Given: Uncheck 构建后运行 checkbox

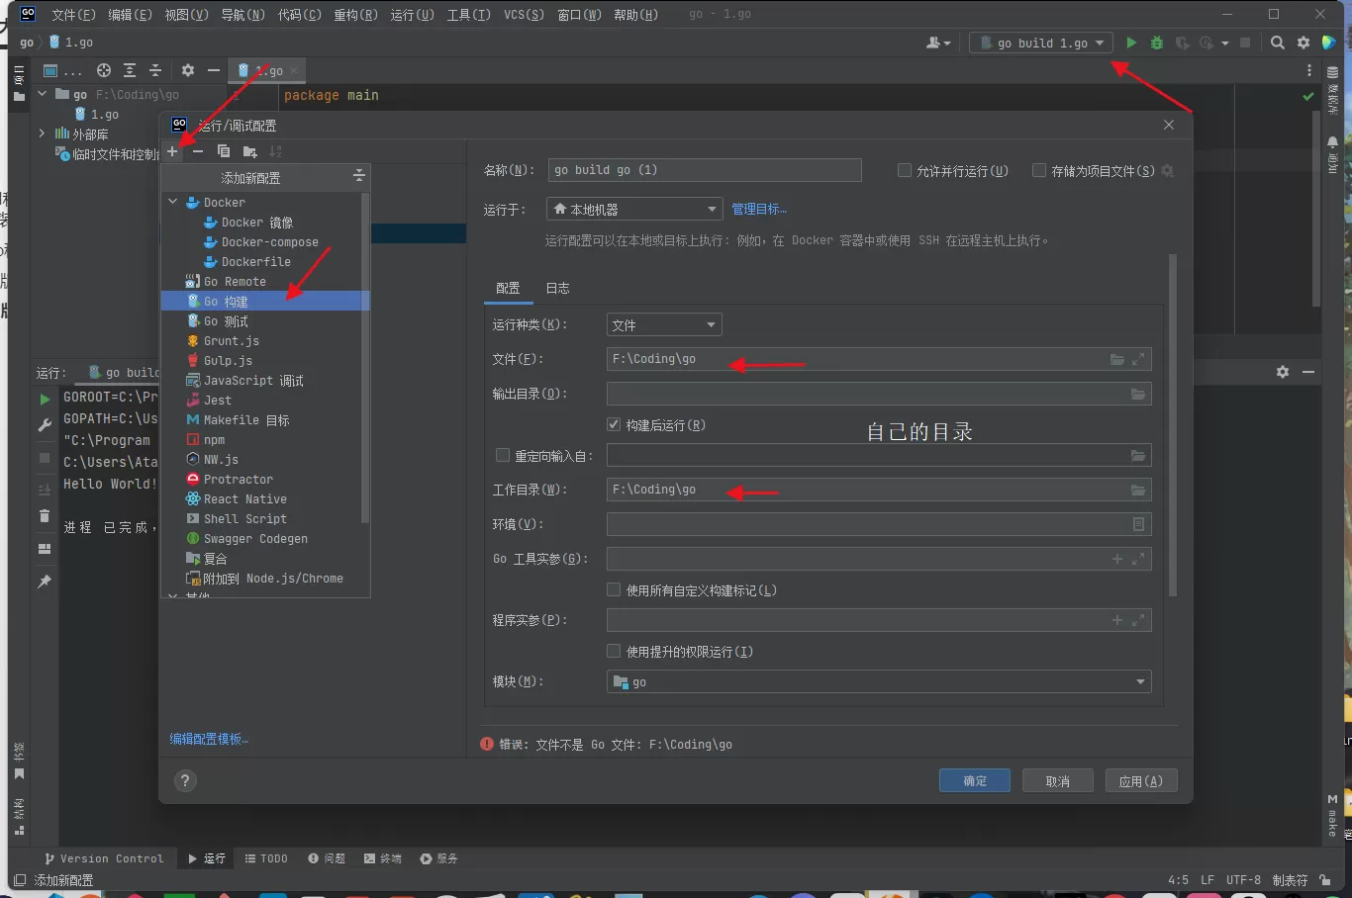Looking at the screenshot, I should pyautogui.click(x=614, y=424).
